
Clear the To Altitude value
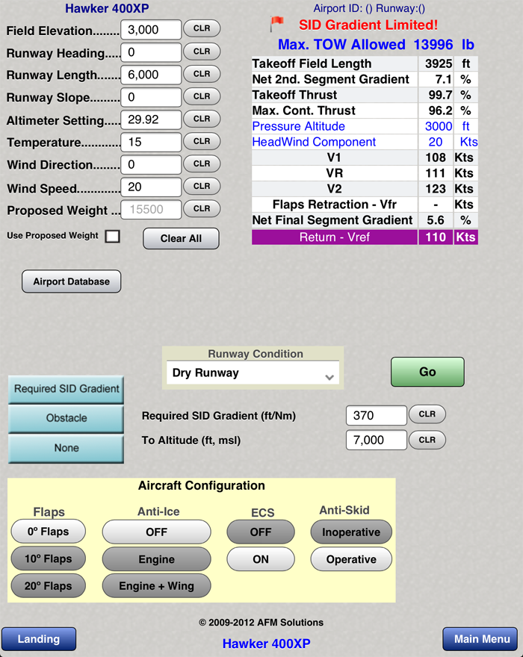tap(427, 440)
